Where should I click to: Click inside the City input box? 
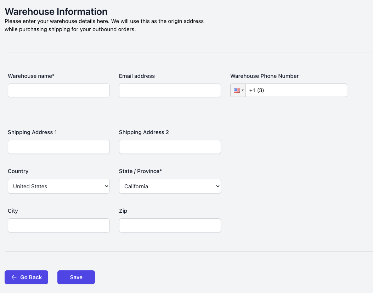point(59,225)
